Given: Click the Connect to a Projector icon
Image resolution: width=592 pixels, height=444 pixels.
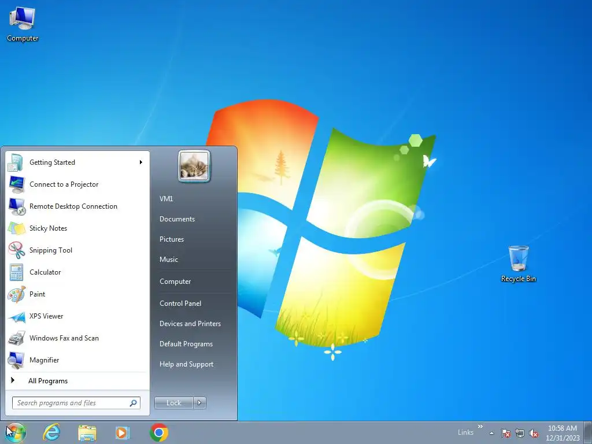Looking at the screenshot, I should pyautogui.click(x=16, y=184).
